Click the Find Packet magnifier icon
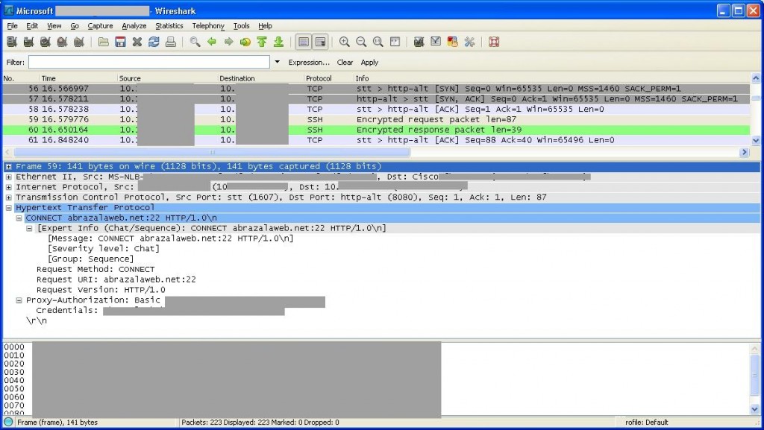The image size is (764, 430). 192,42
